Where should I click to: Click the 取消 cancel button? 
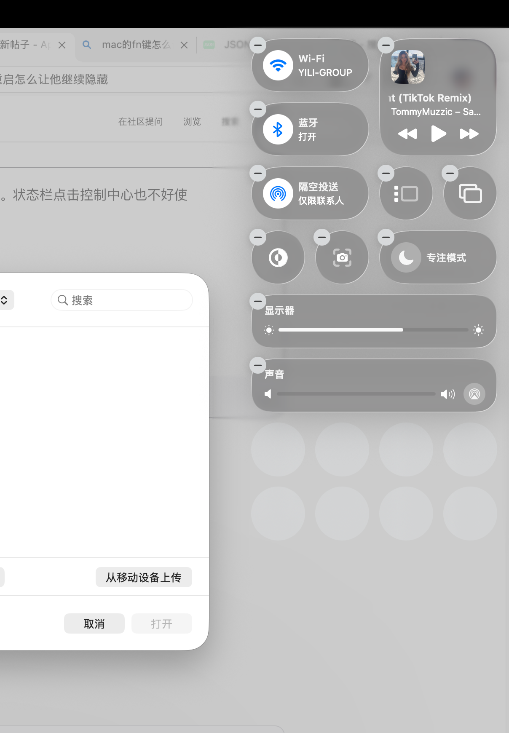(94, 623)
